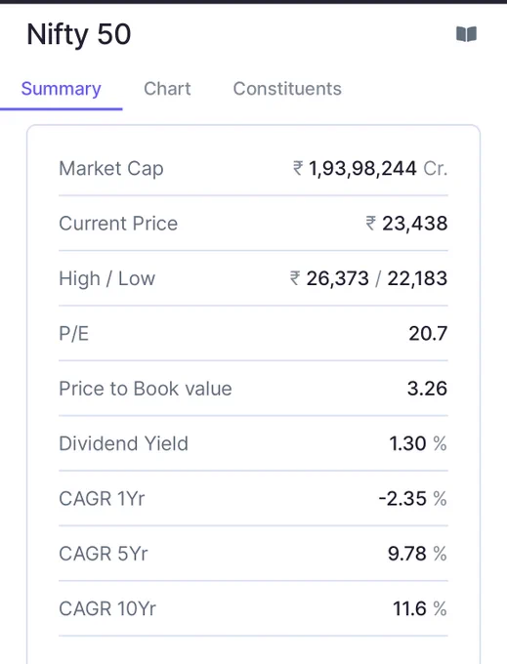Select the Market Cap row label

coord(111,169)
